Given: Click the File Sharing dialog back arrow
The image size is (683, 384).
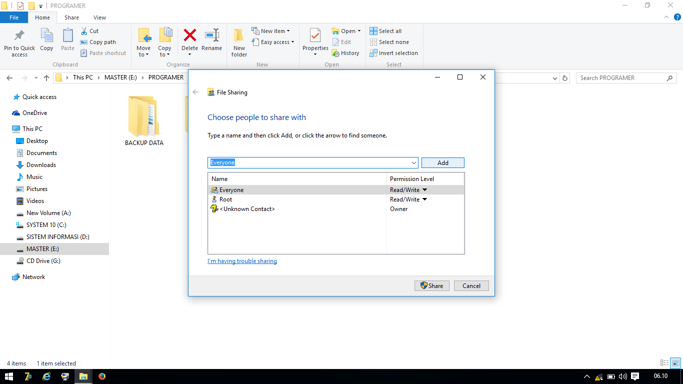Looking at the screenshot, I should (x=196, y=92).
